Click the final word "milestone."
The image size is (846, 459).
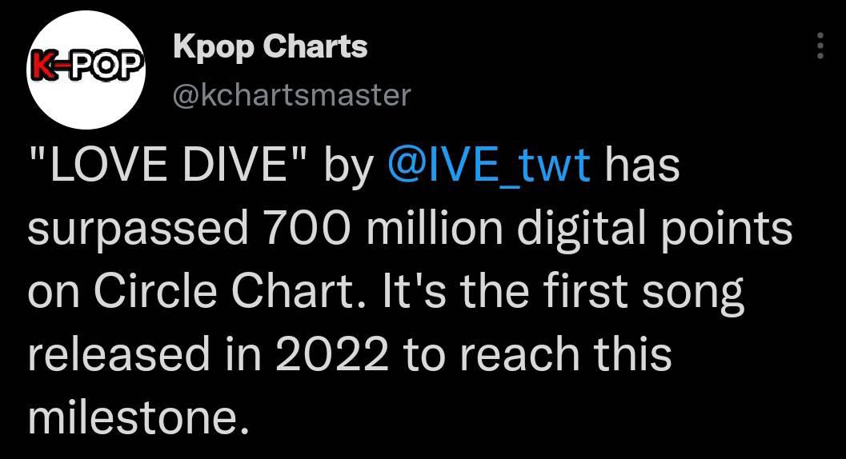click(138, 417)
